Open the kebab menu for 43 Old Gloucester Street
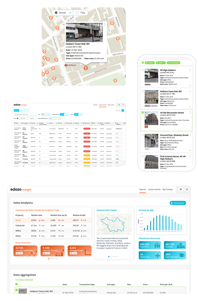 (x=190, y=112)
